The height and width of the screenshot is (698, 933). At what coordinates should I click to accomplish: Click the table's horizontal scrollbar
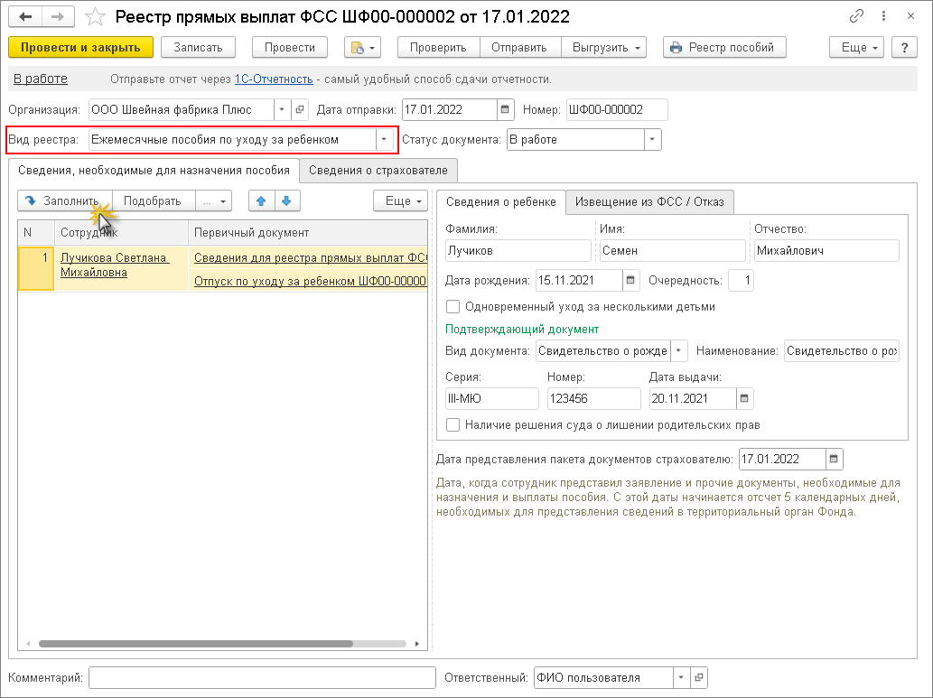(194, 644)
